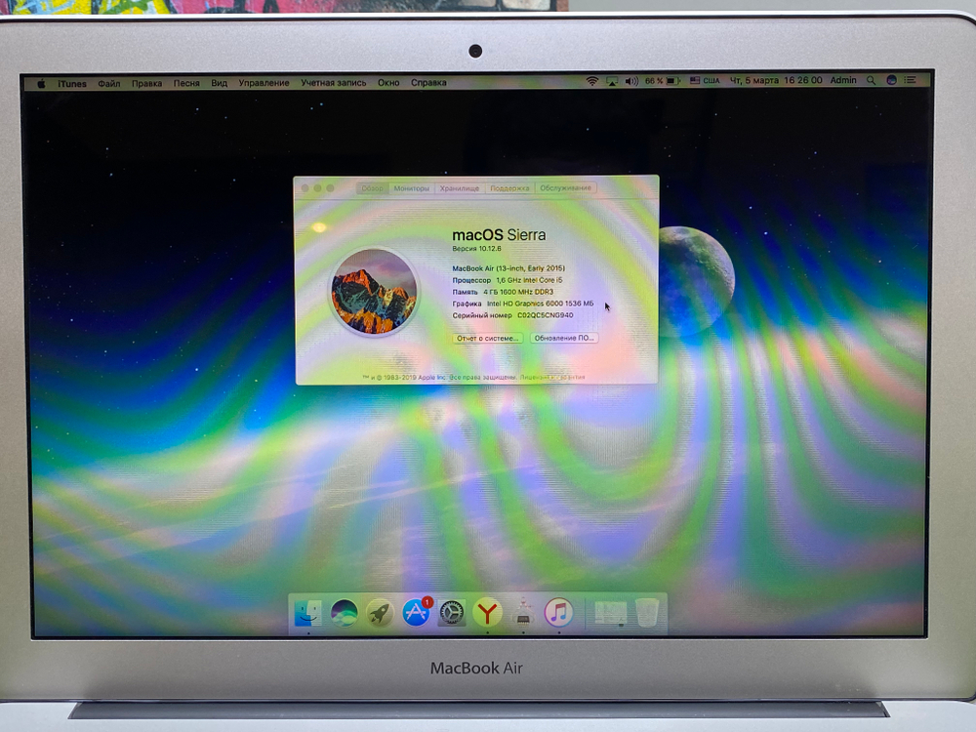Screen dimensions: 976x732
Task: Open Launchpad rocket icon
Action: coord(378,613)
